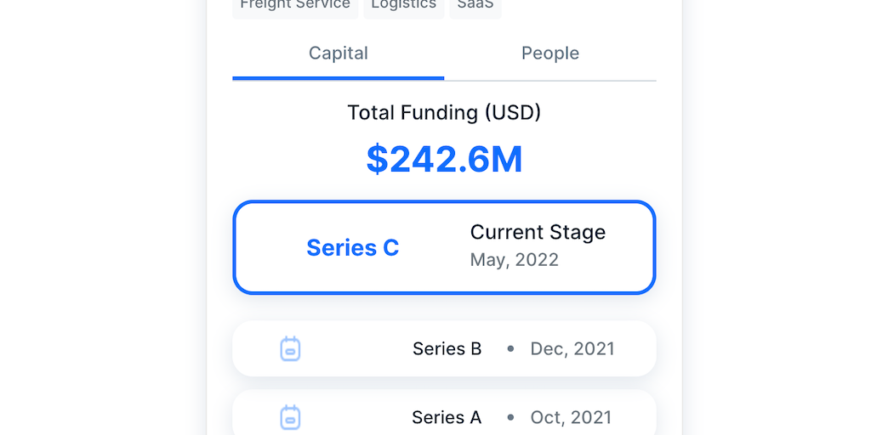This screenshot has height=435, width=871.
Task: Click the Total Funding (USD) heading
Action: click(x=444, y=112)
